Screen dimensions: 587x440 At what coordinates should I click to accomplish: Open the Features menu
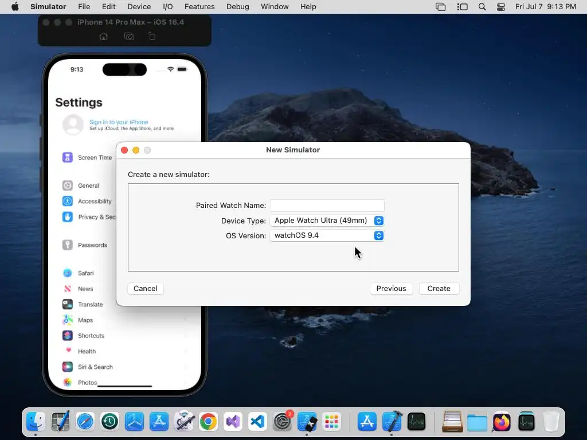pyautogui.click(x=199, y=7)
